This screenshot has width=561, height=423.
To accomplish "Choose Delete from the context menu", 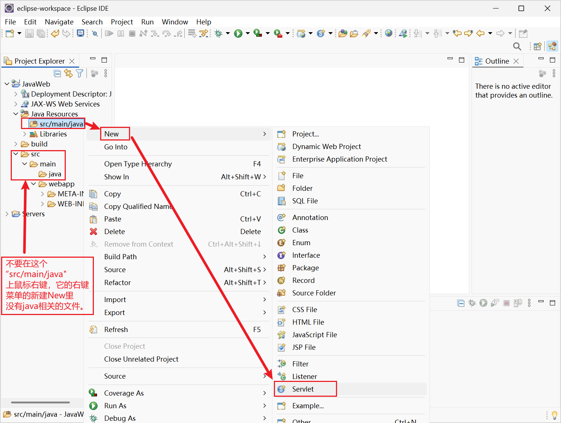I will (x=178, y=231).
